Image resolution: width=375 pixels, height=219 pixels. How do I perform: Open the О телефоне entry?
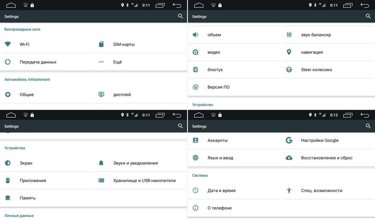click(x=219, y=208)
